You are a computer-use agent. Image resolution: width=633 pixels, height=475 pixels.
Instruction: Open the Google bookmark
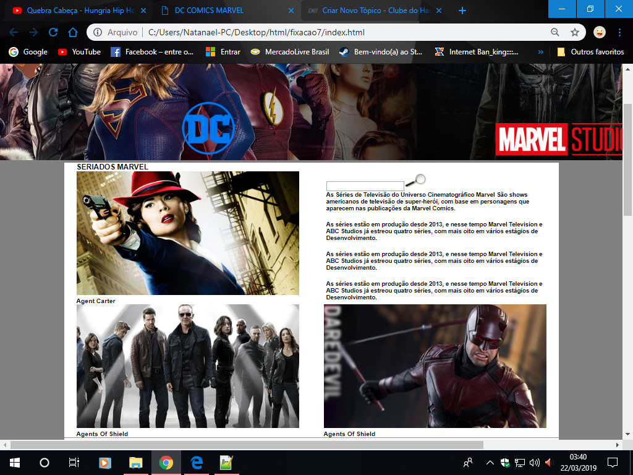tap(28, 52)
